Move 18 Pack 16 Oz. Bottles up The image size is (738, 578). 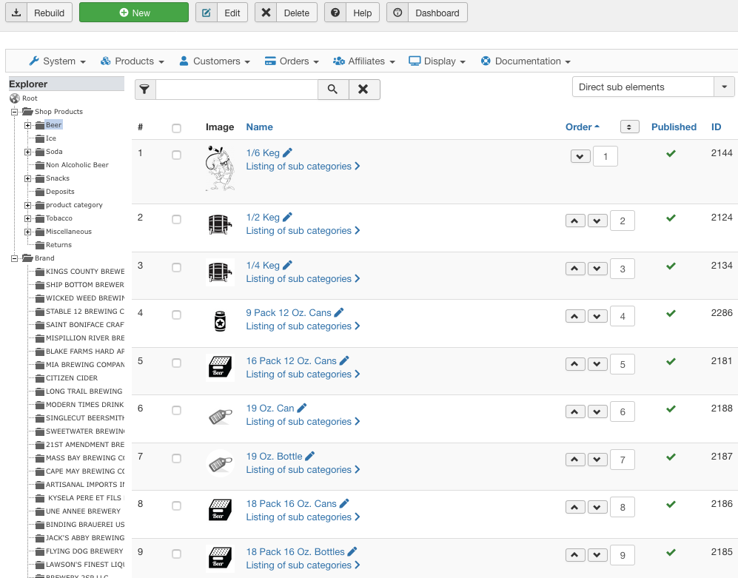coord(575,555)
